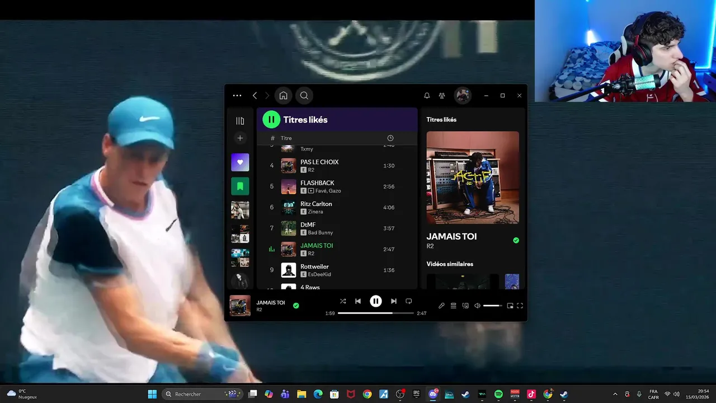This screenshot has height=403, width=716.
Task: Open the notifications bell
Action: (x=427, y=96)
